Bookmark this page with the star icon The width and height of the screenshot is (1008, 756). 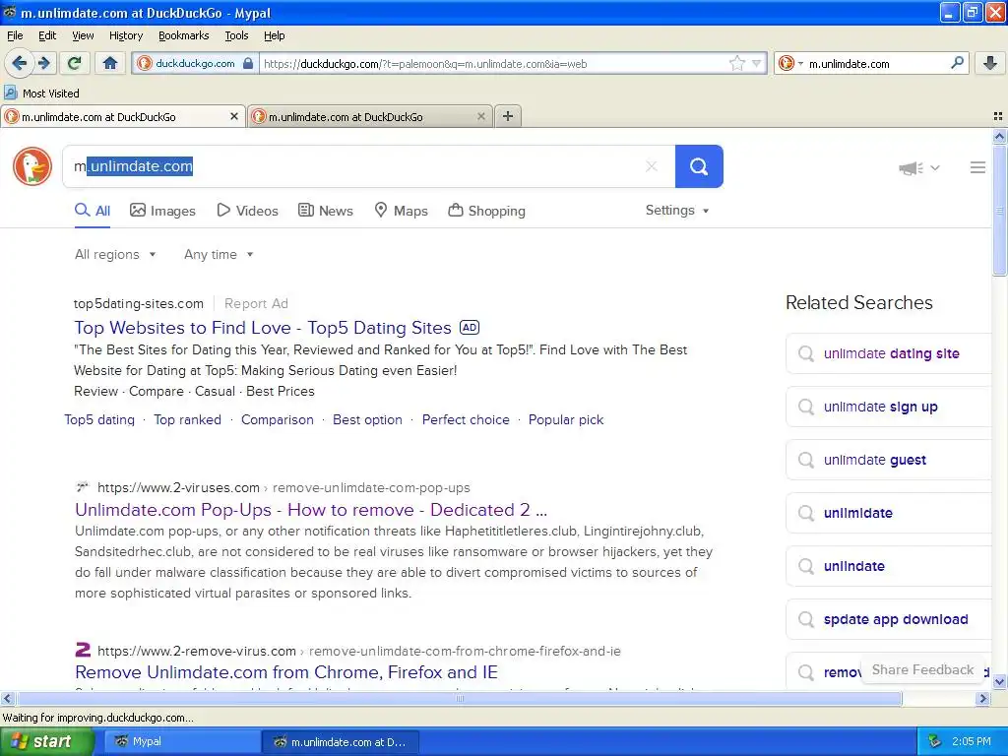736,63
